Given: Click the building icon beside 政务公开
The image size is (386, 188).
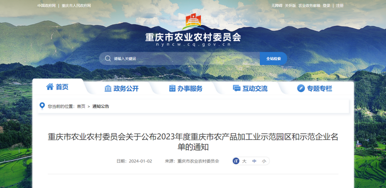Looking at the screenshot, I should coord(108,88).
